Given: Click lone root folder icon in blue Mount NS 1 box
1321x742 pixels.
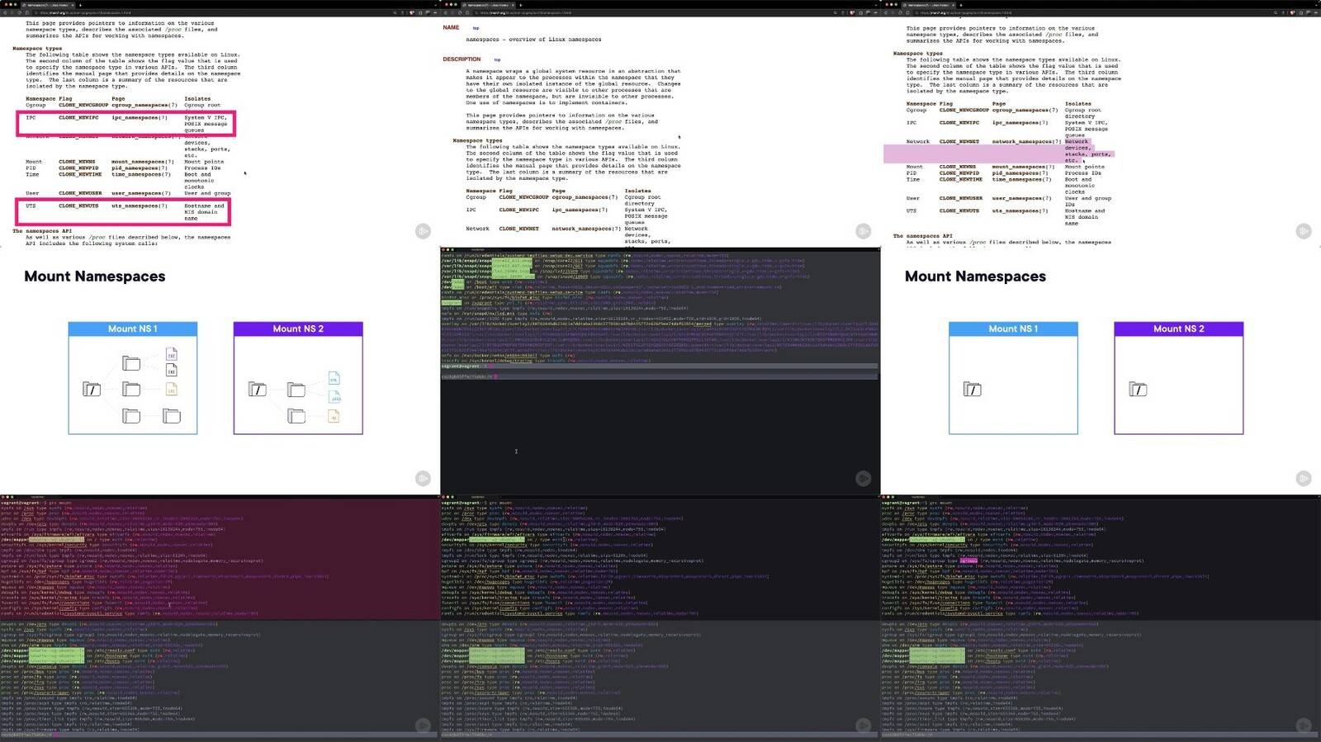Looking at the screenshot, I should pos(973,389).
